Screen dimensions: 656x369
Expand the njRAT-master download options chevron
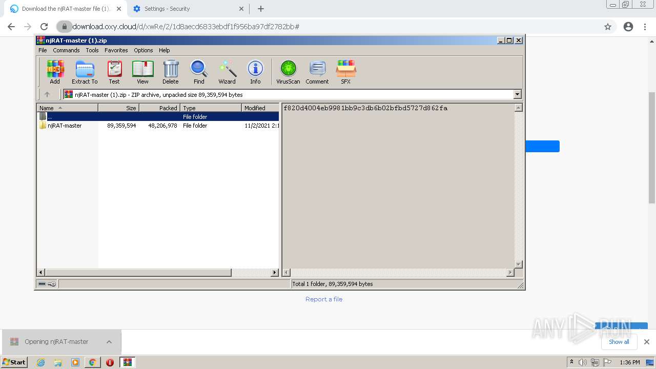109,342
